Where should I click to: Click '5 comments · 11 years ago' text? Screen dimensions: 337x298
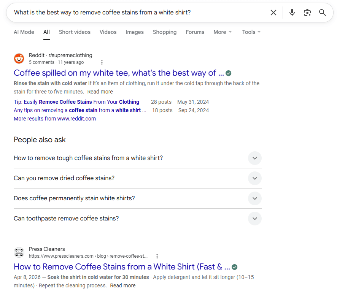56,62
